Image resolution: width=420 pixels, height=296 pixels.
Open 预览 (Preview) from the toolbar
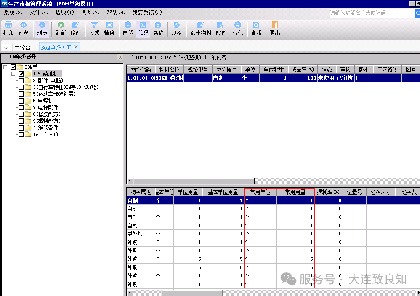24,29
